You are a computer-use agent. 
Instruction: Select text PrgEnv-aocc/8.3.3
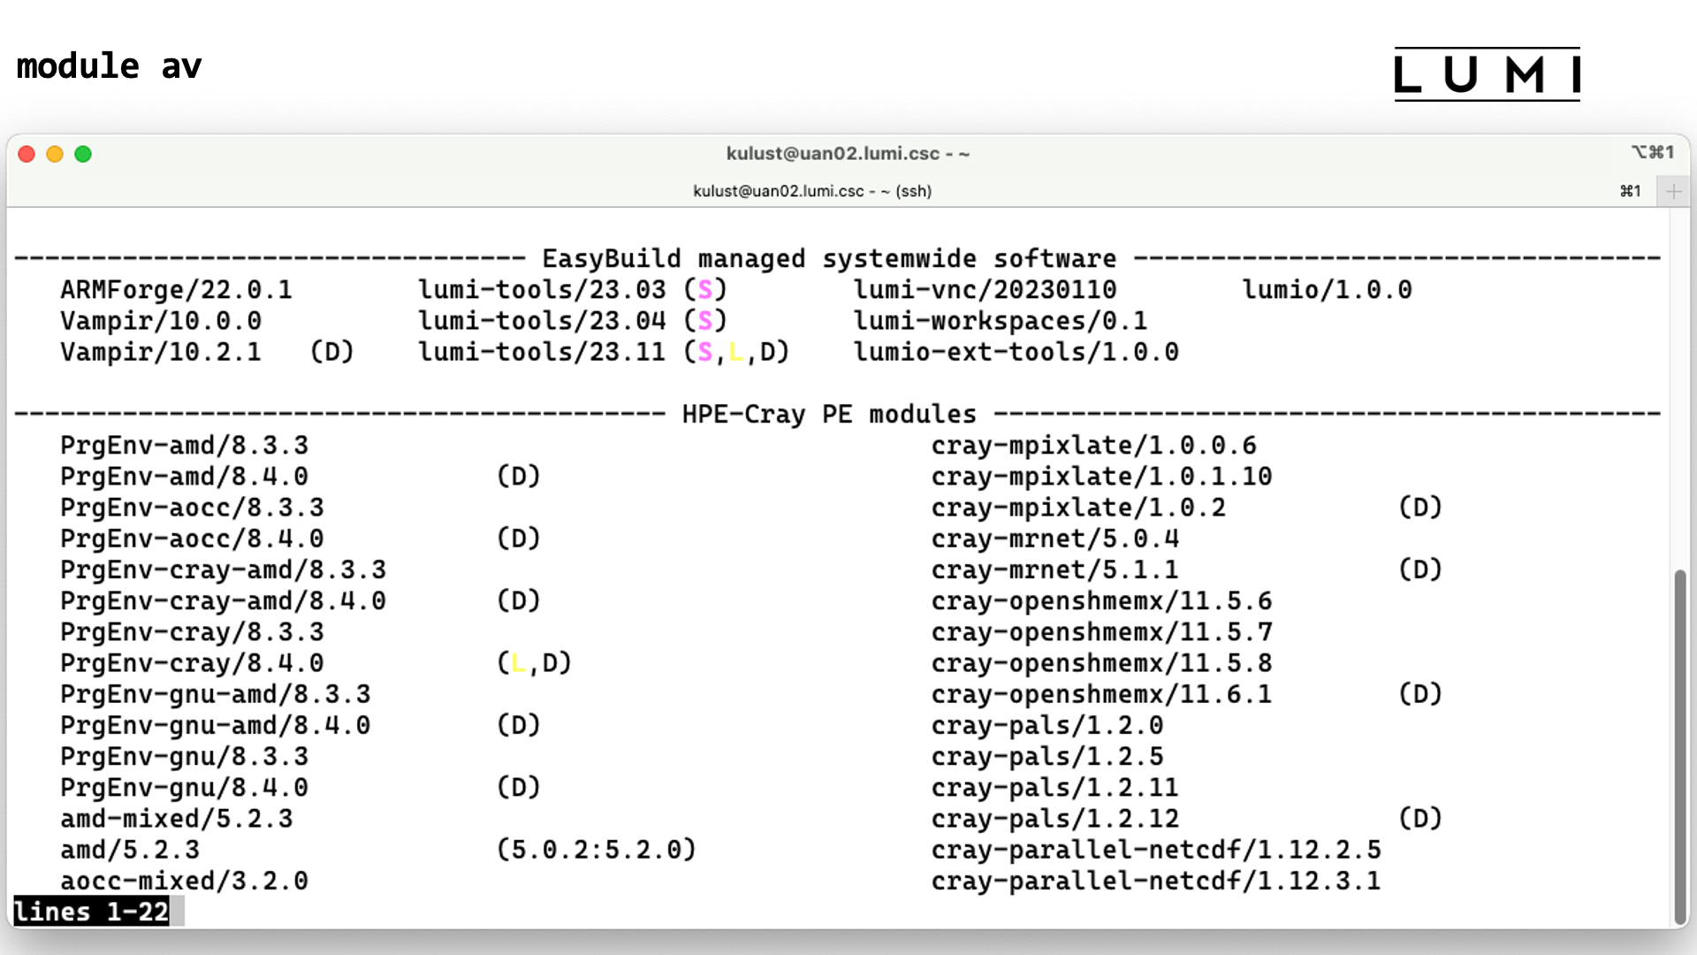pyautogui.click(x=192, y=508)
